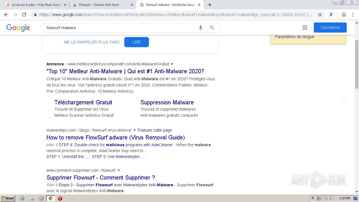Reload the current page
This screenshot has height=202, width=359.
[24, 15]
